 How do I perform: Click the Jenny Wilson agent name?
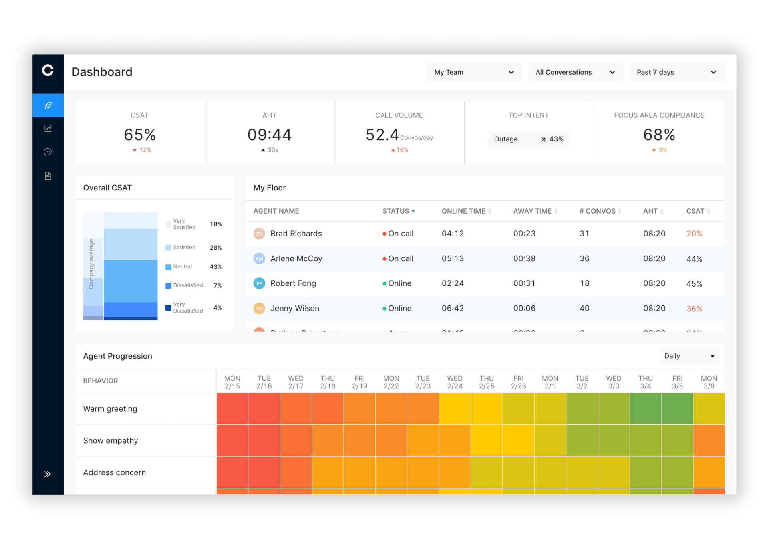coord(295,308)
